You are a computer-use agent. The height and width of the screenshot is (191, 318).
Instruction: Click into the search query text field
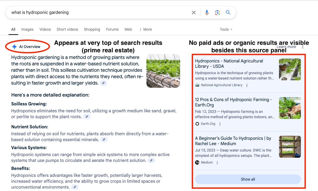[99, 13]
